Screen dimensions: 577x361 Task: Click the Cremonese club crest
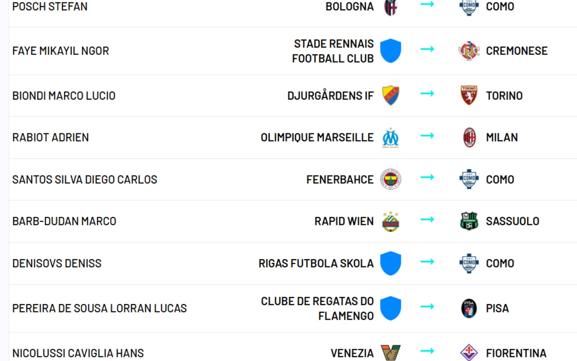coord(469,51)
